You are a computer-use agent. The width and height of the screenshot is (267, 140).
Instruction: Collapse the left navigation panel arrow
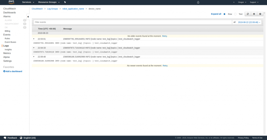coord(28,17)
